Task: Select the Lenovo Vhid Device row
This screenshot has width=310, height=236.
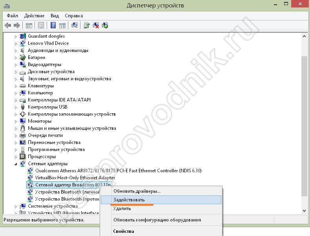Action: pos(48,43)
